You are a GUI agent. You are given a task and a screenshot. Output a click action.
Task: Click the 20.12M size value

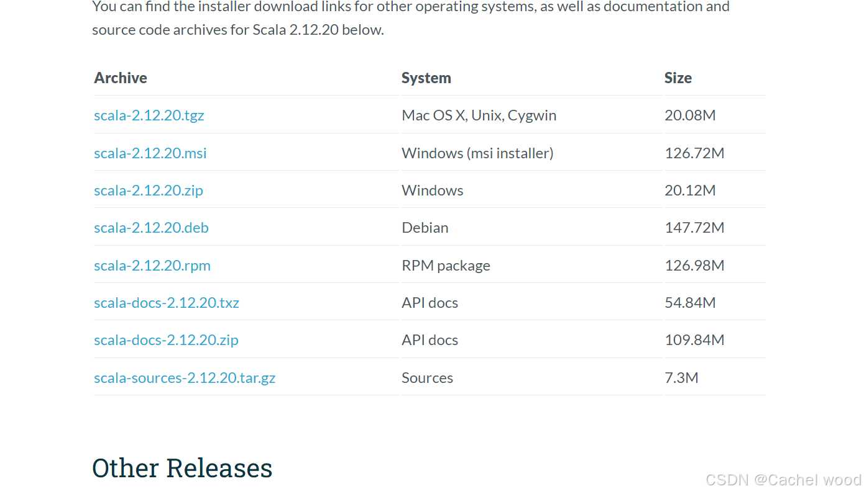tap(690, 190)
